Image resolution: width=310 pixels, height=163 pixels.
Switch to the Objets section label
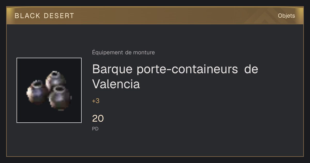(286, 16)
